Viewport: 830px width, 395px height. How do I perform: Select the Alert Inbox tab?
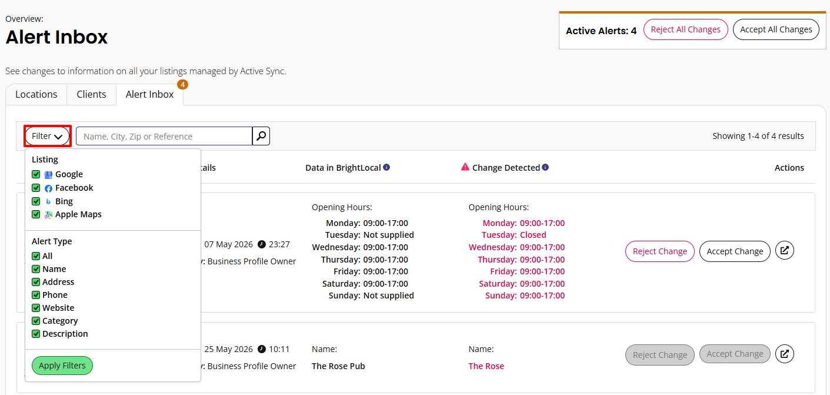(x=149, y=94)
